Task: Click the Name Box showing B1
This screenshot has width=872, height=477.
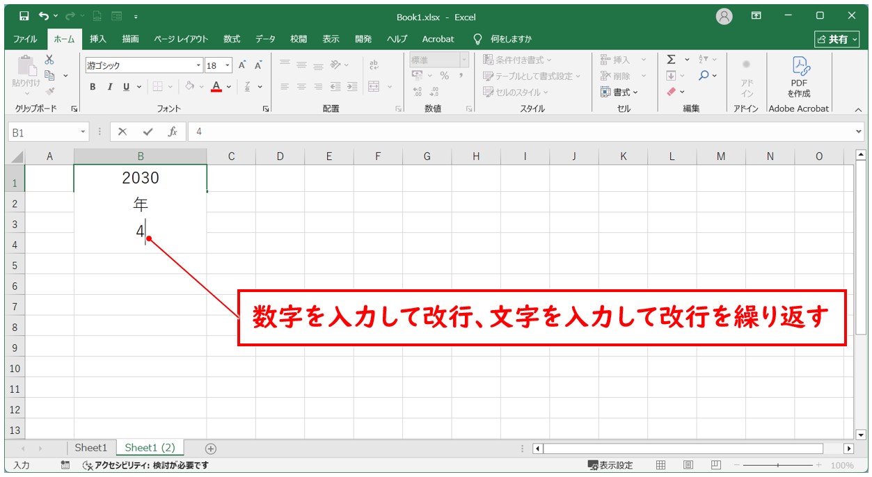Action: (43, 131)
